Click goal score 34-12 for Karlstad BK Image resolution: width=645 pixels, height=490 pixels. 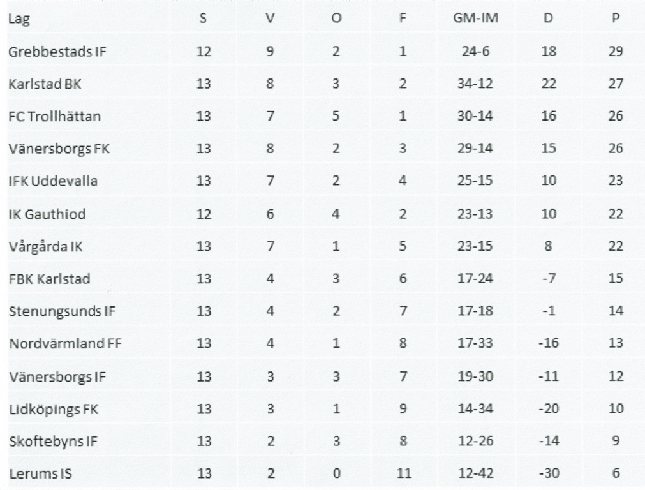tap(475, 84)
